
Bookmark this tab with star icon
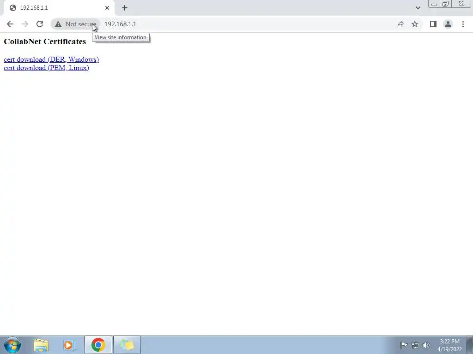pyautogui.click(x=415, y=24)
